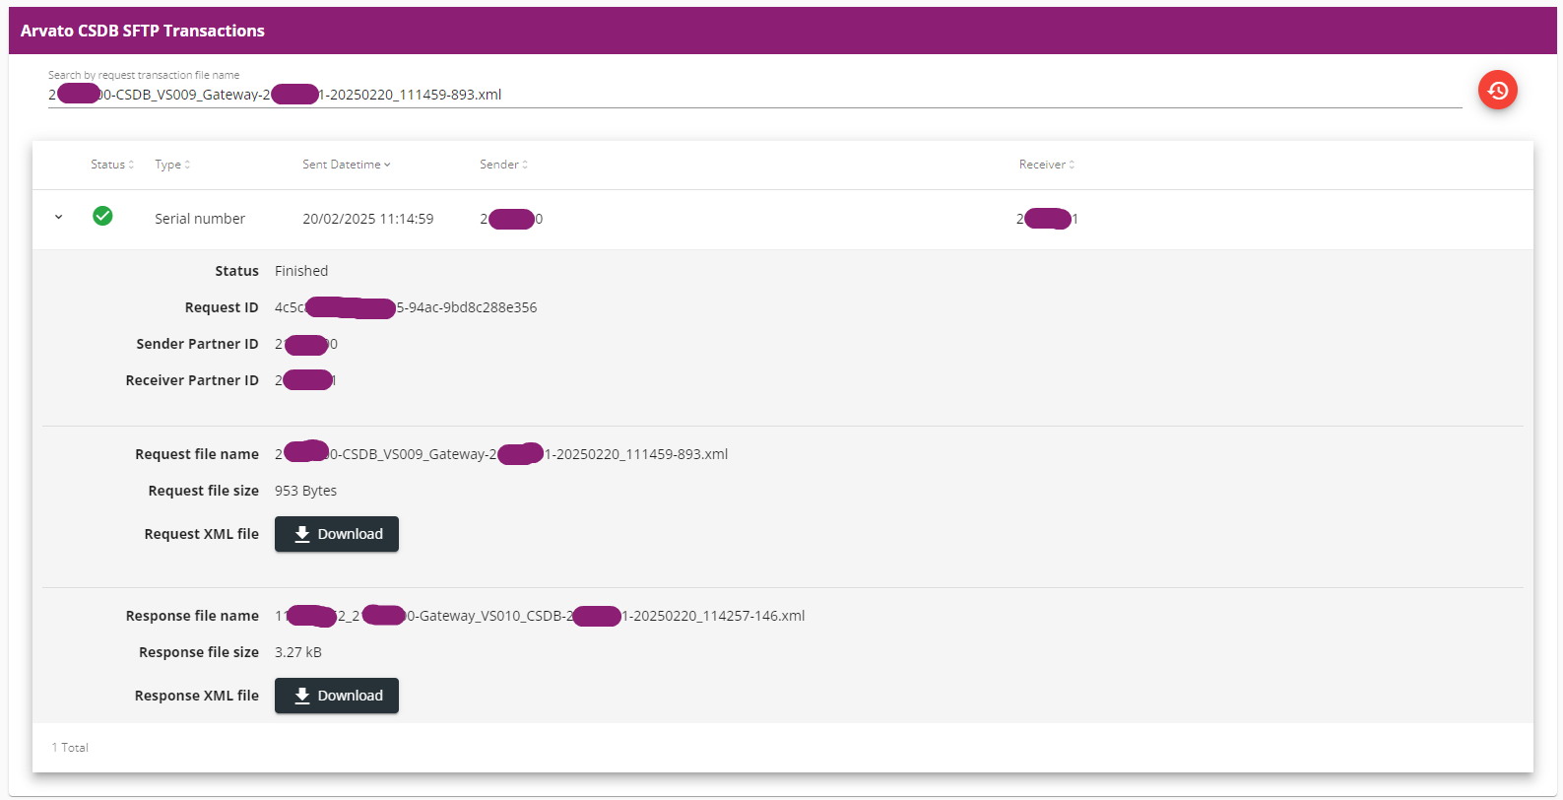Screen dimensions: 1563x800
Task: Select the sent datetime '20/02/2025 11:14:59'
Action: [x=367, y=219]
